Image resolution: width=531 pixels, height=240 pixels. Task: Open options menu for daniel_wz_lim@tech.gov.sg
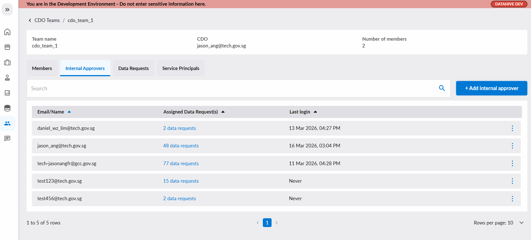coord(512,128)
